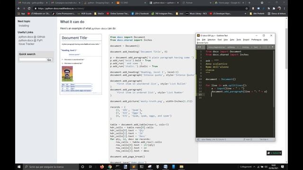The height and width of the screenshot is (170, 303).
Task: Switch to the Home page Google browser tab
Action: click(230, 3)
